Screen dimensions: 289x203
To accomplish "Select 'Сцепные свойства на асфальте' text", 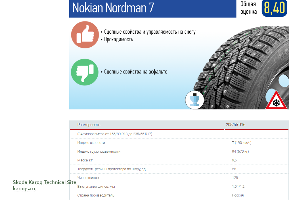I will 136,72.
